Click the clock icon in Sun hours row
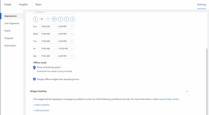209x115 pixels. click(72, 26)
